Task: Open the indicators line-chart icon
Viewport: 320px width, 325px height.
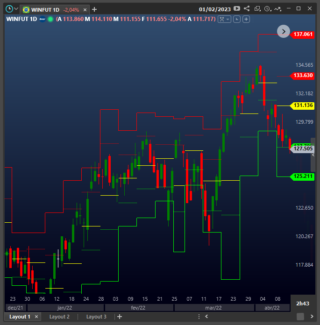Action: point(277,9)
